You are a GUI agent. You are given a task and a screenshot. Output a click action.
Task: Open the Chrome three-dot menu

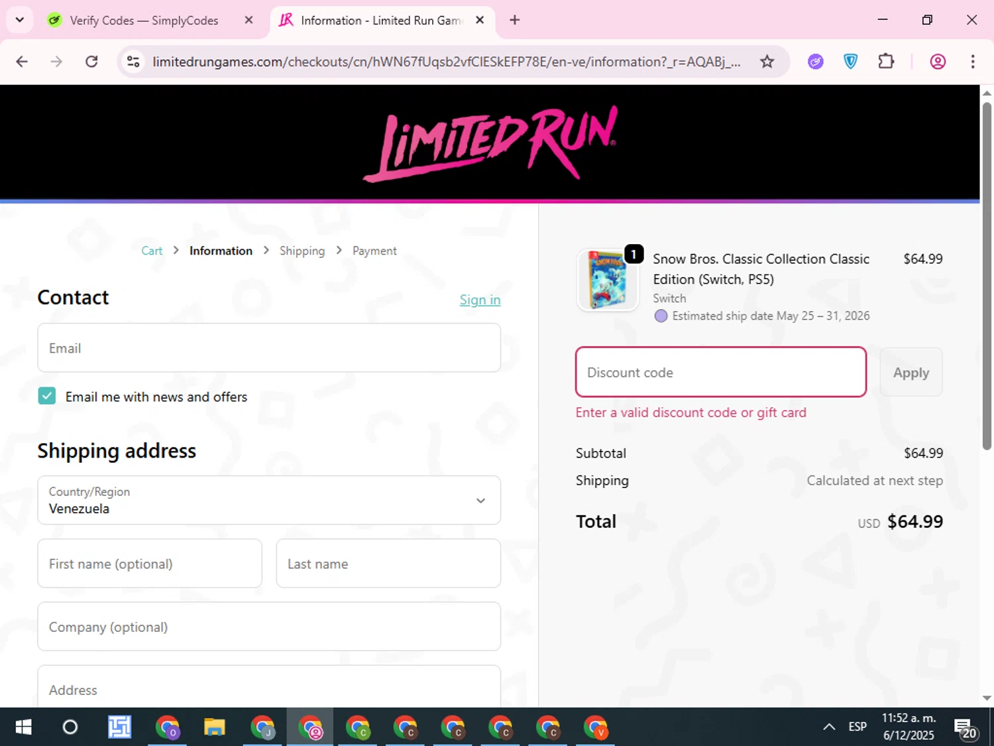973,62
